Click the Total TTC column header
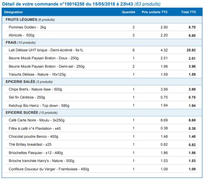This screenshot has width=204, height=179. 189,12
